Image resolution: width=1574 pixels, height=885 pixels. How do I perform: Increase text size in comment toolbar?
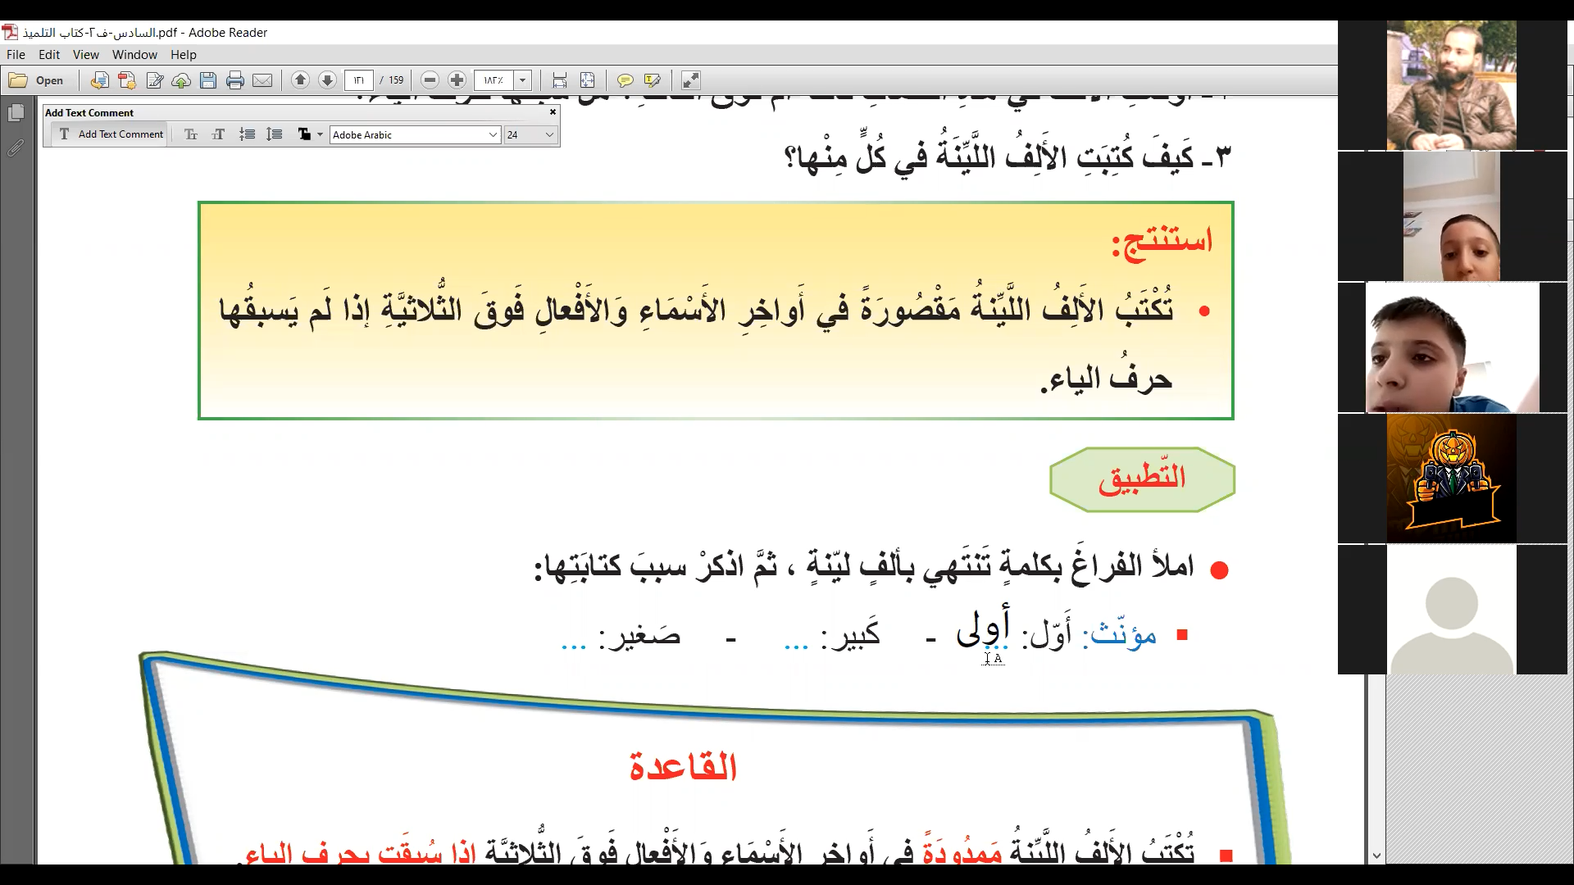tap(219, 134)
